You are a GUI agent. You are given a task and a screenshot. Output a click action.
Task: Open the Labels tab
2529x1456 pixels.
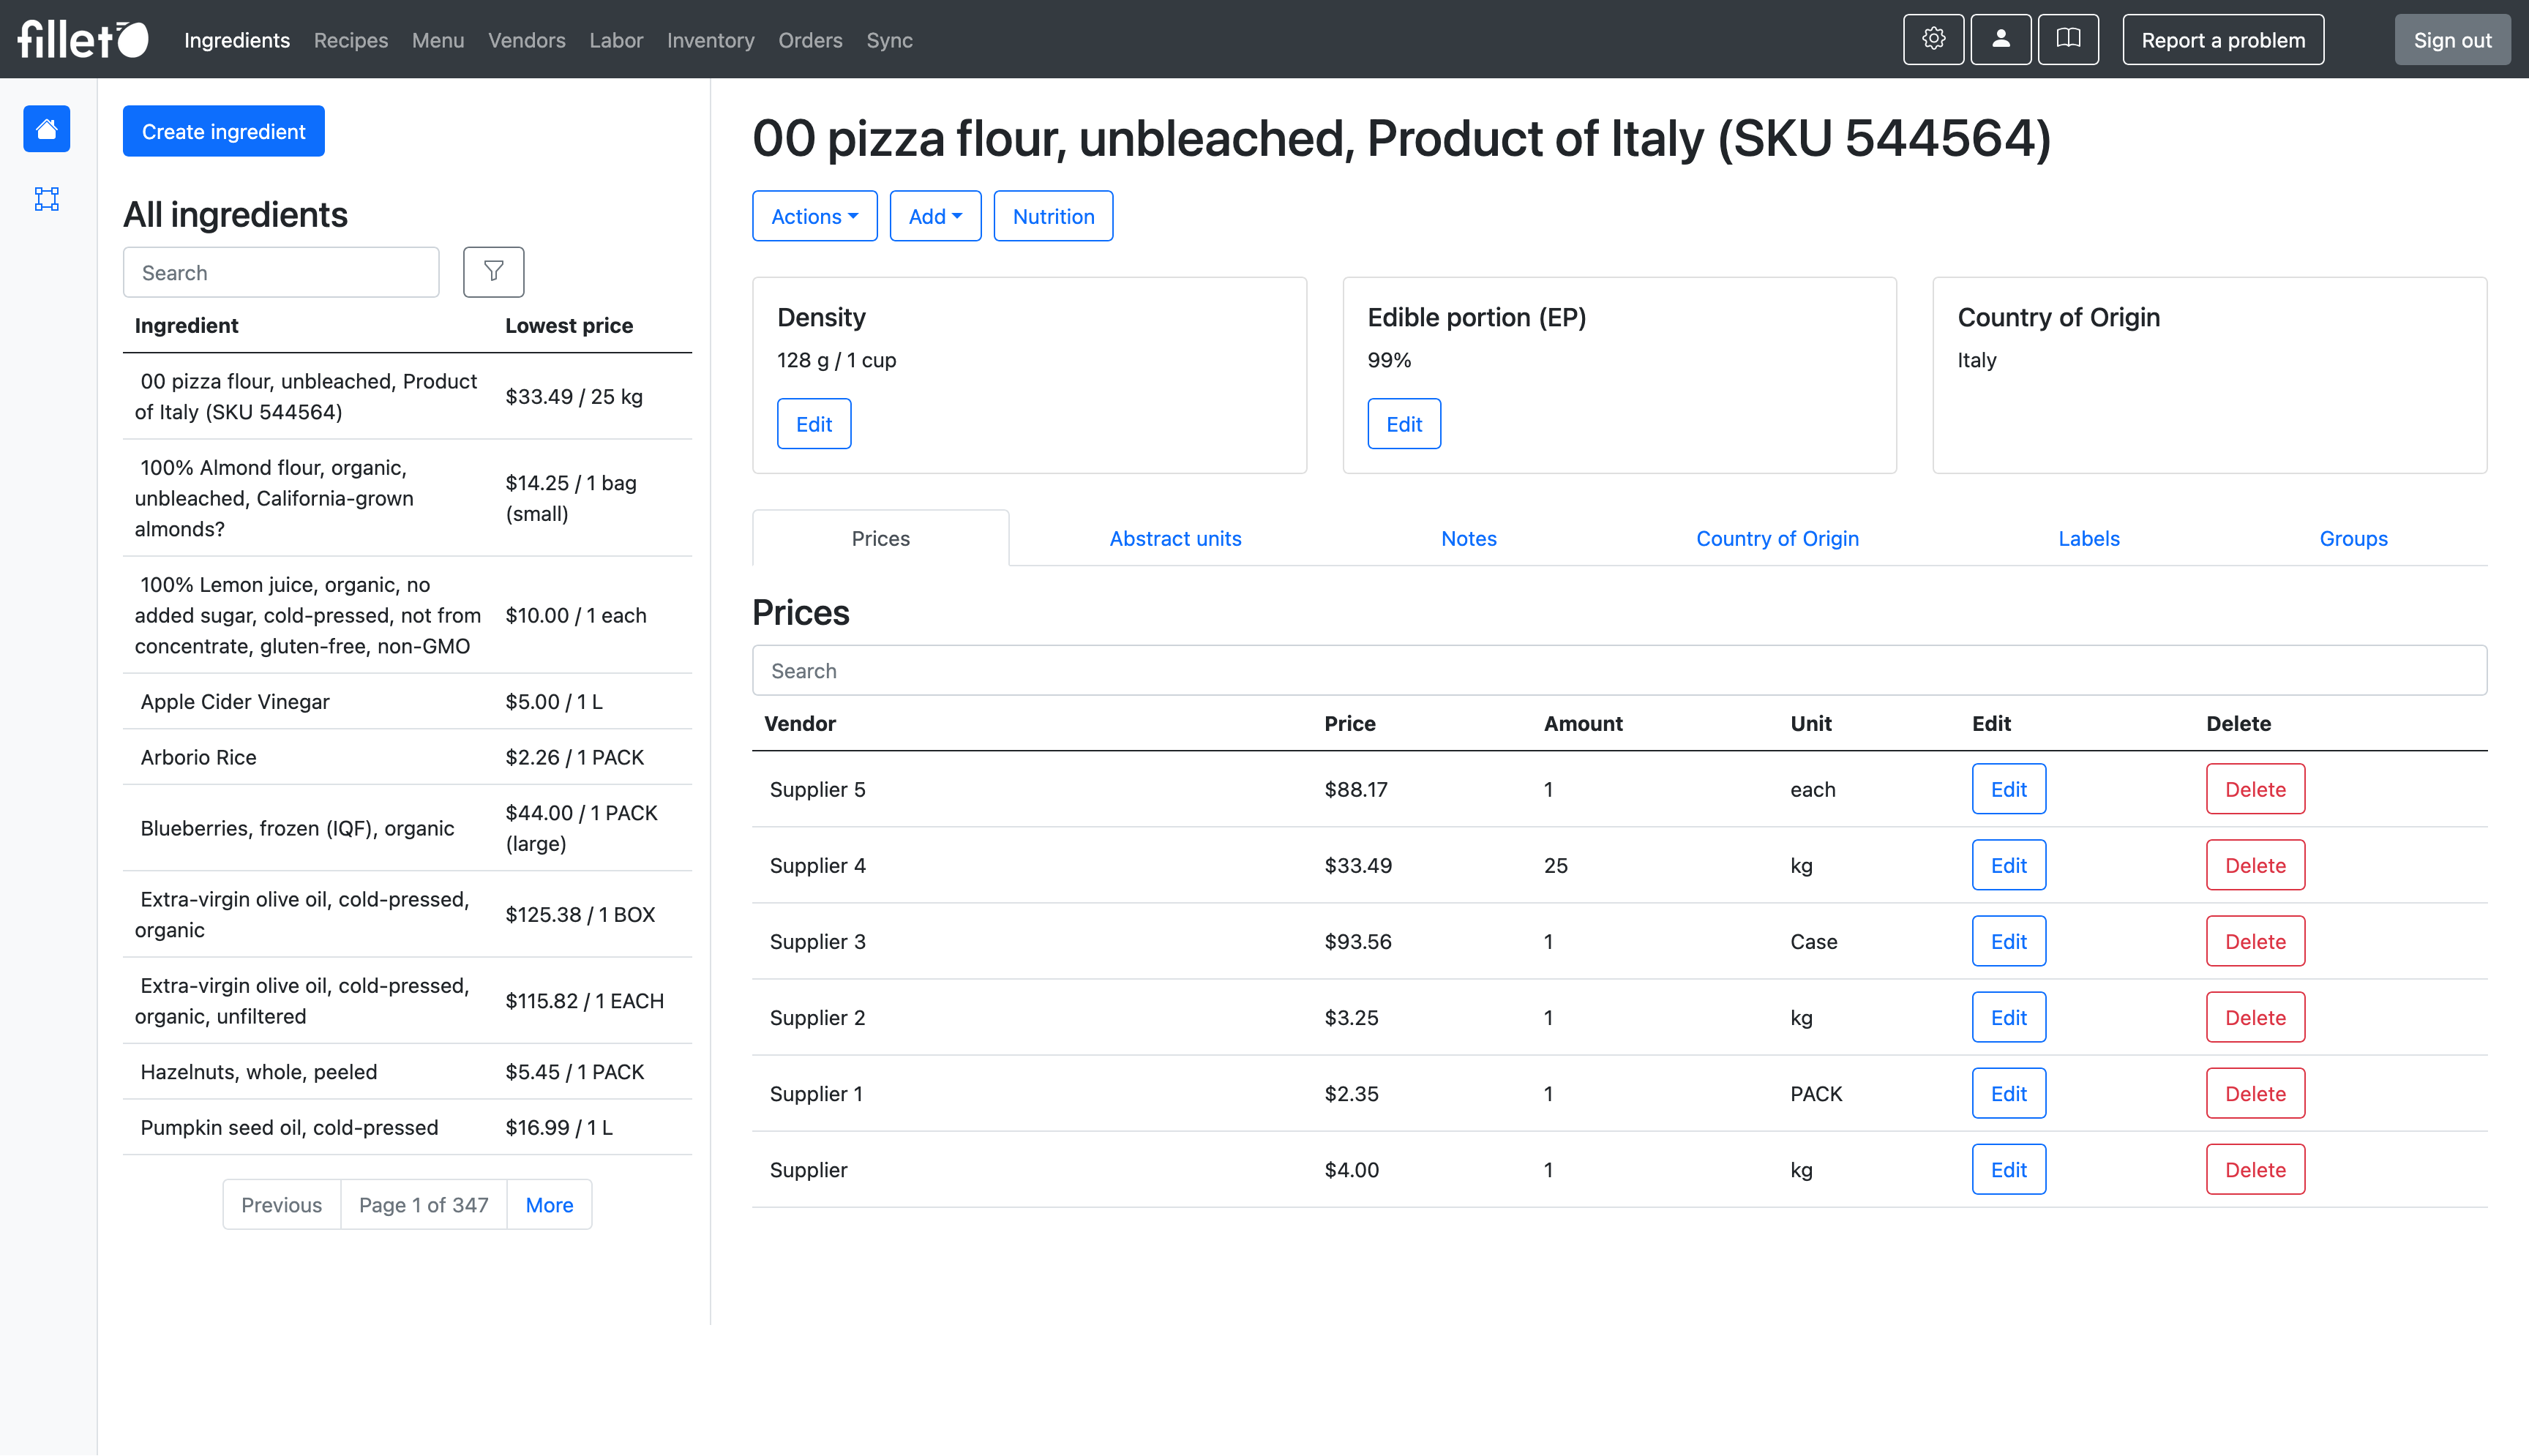coord(2089,538)
